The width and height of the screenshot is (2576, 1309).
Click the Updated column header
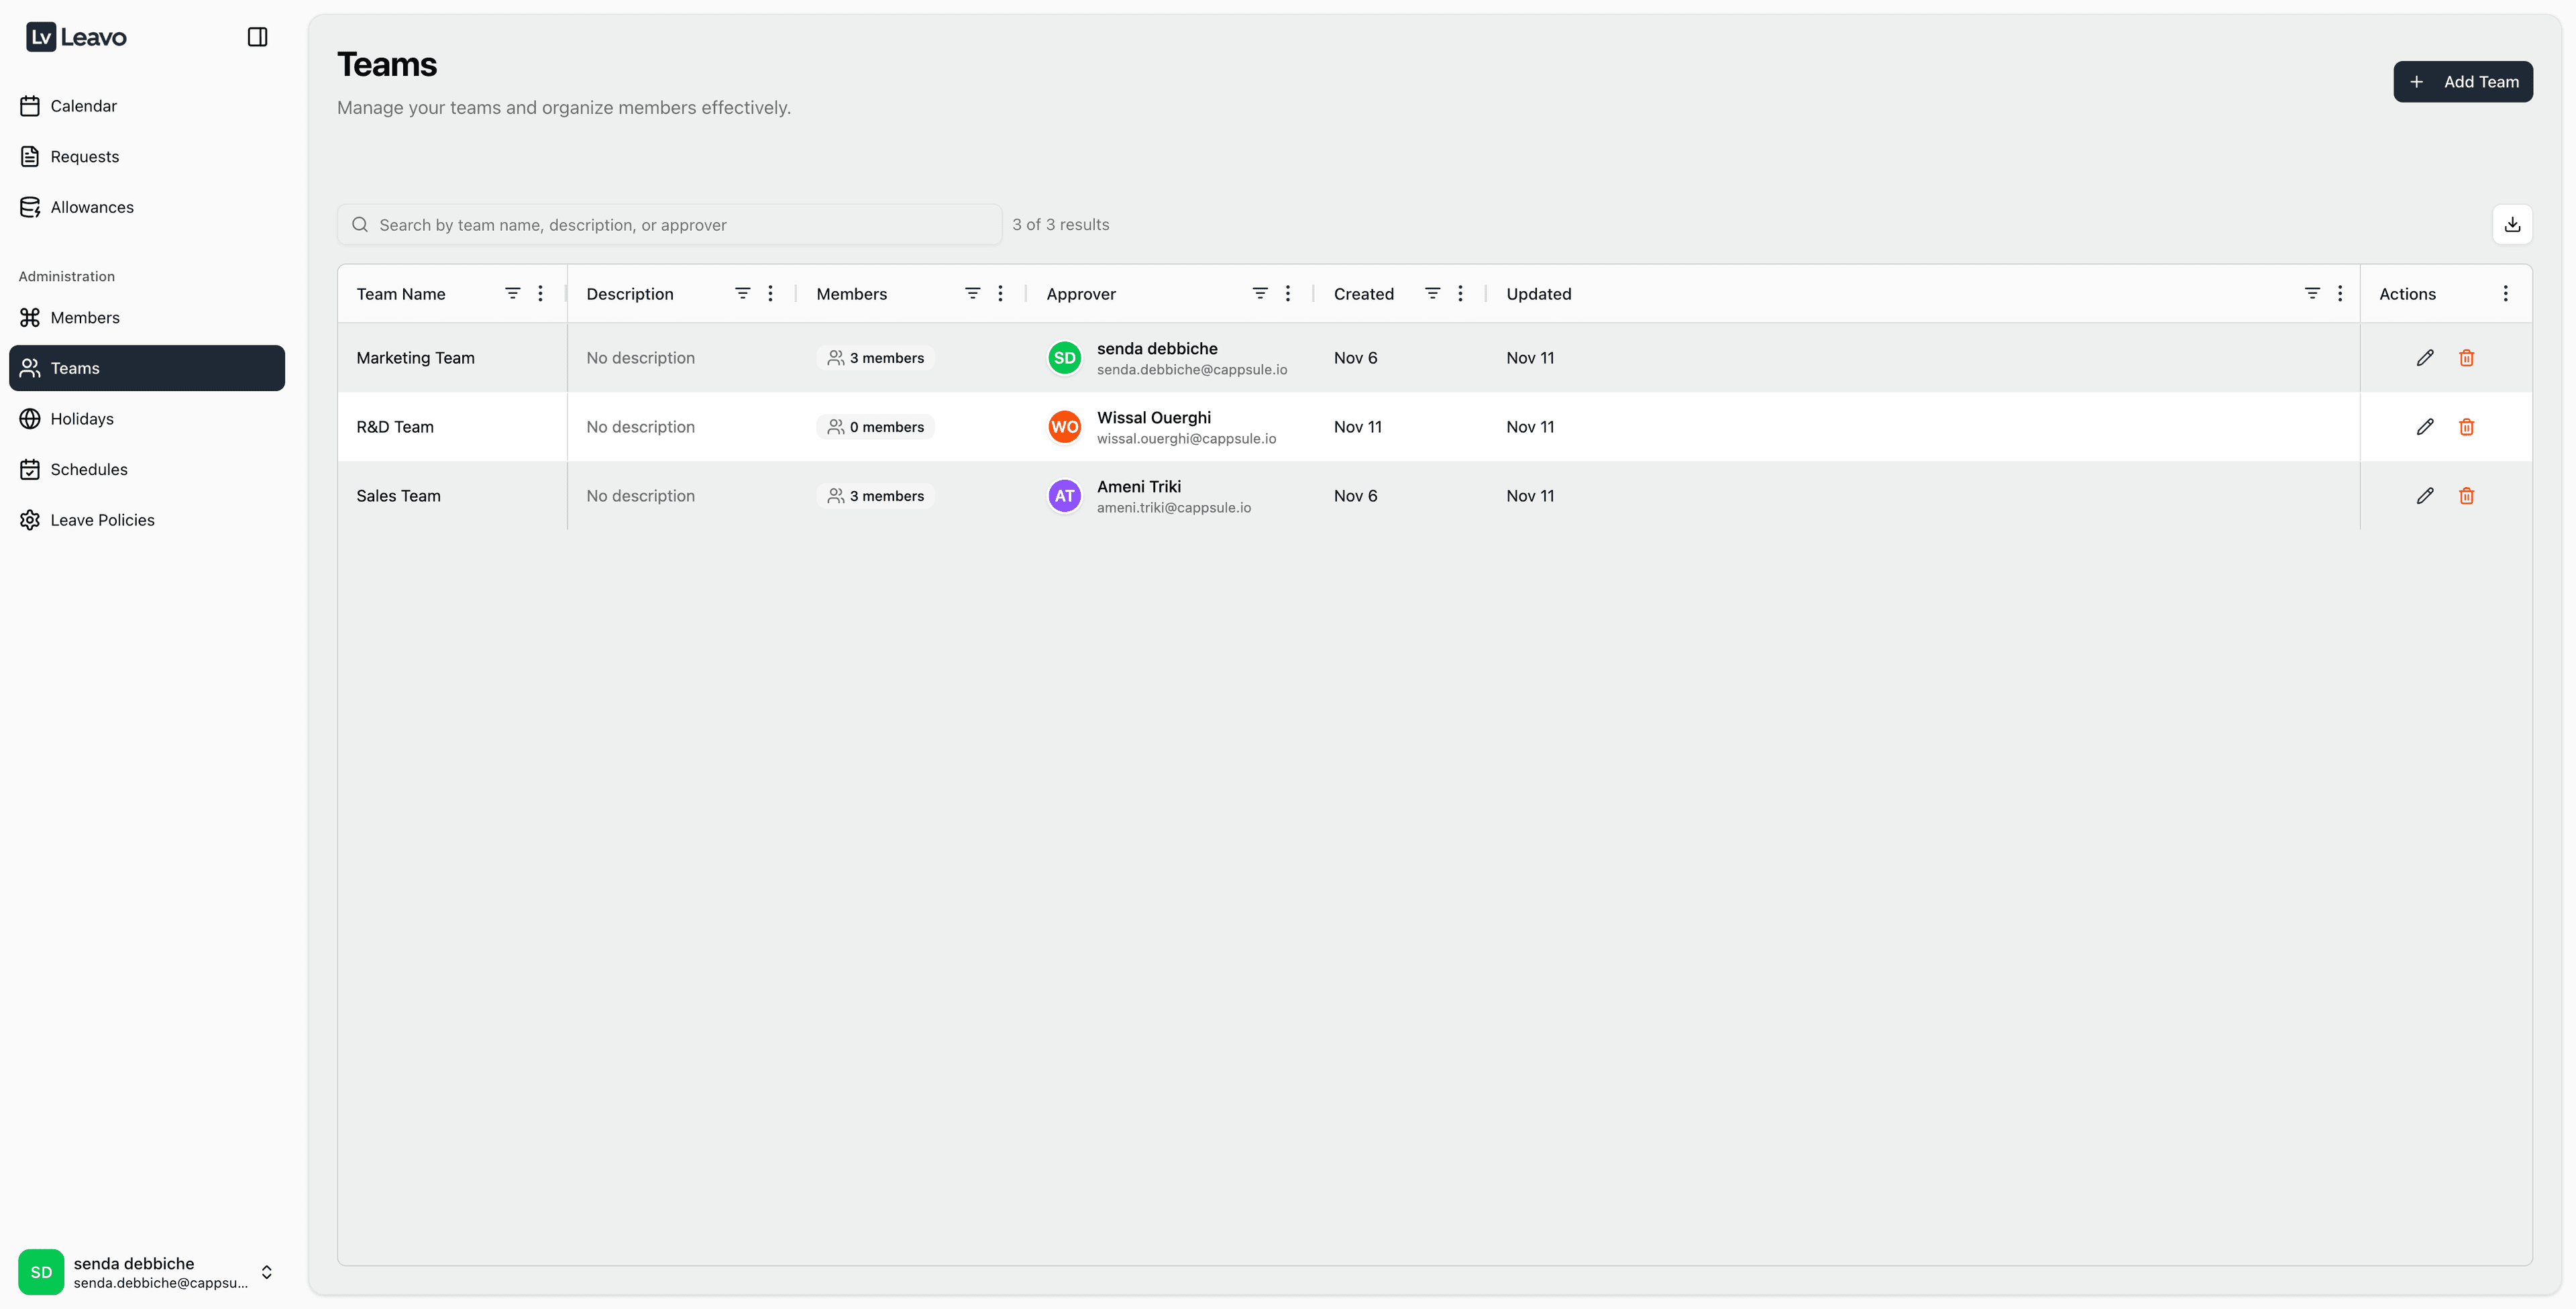point(1538,294)
